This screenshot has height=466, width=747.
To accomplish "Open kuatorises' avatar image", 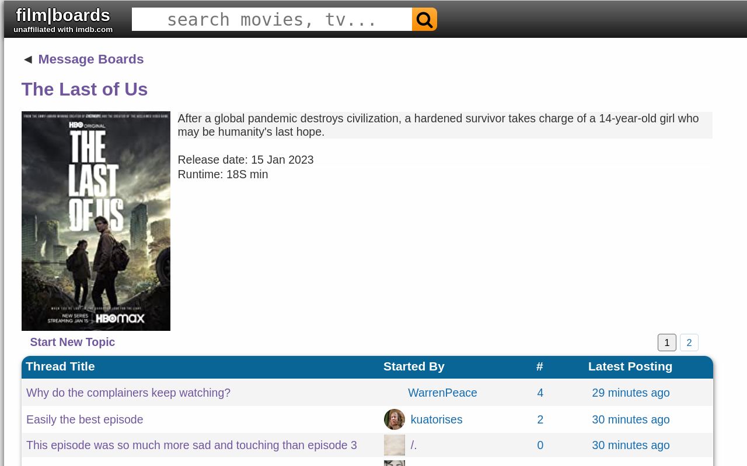I will (x=394, y=419).
